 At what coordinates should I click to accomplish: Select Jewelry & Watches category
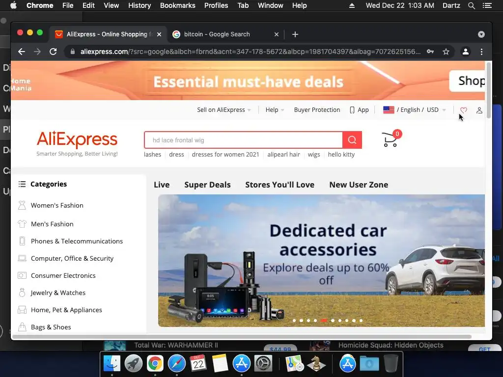58,293
